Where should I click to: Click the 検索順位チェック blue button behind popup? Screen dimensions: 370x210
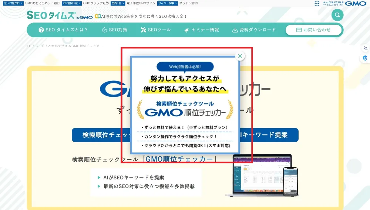101,135
